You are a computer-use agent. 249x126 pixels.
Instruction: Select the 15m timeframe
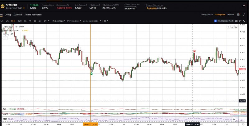click(13, 21)
